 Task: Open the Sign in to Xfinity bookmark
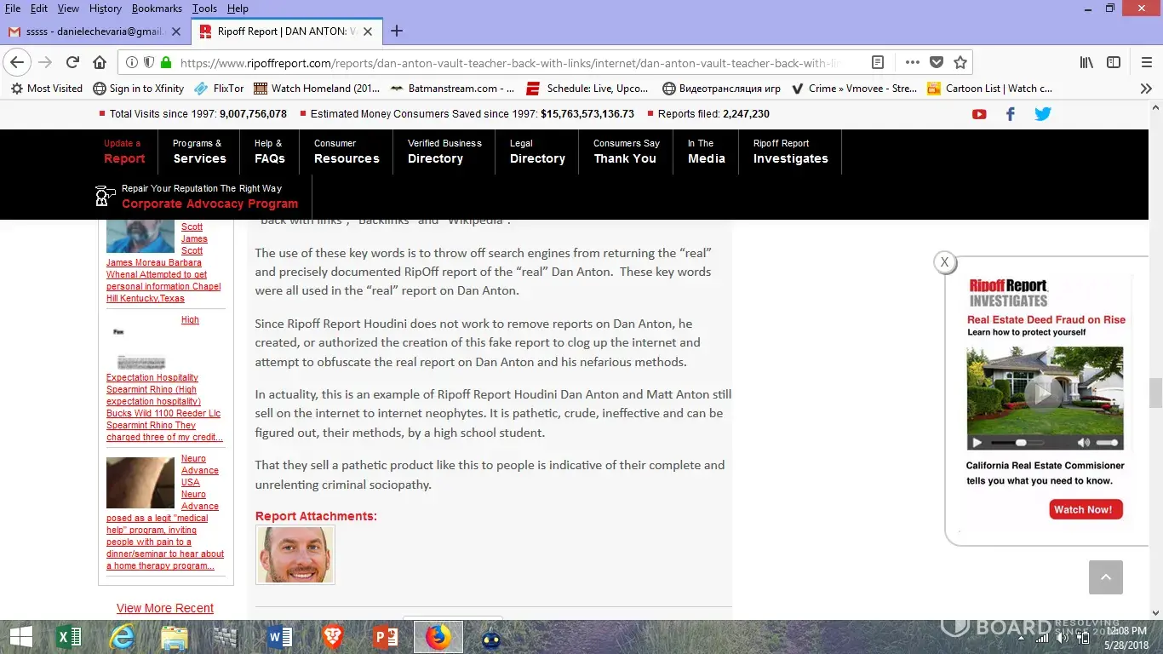[x=138, y=88]
